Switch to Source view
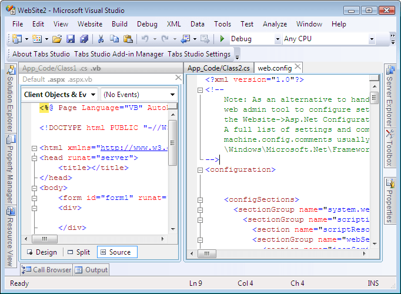The width and height of the screenshot is (401, 294). (x=117, y=252)
